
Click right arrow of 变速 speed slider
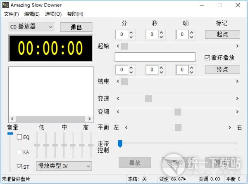237,99
